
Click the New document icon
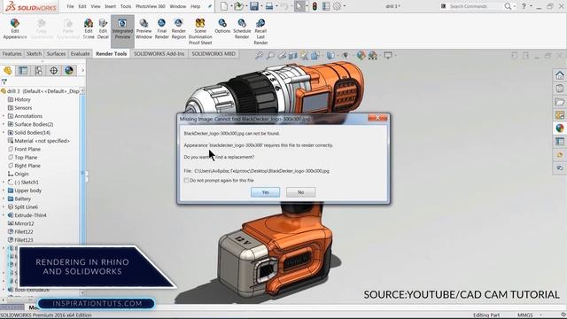click(224, 6)
